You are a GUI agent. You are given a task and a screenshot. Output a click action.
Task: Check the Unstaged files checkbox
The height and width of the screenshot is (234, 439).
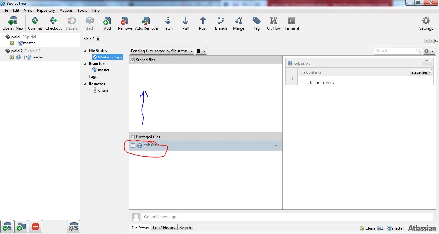tap(133, 137)
